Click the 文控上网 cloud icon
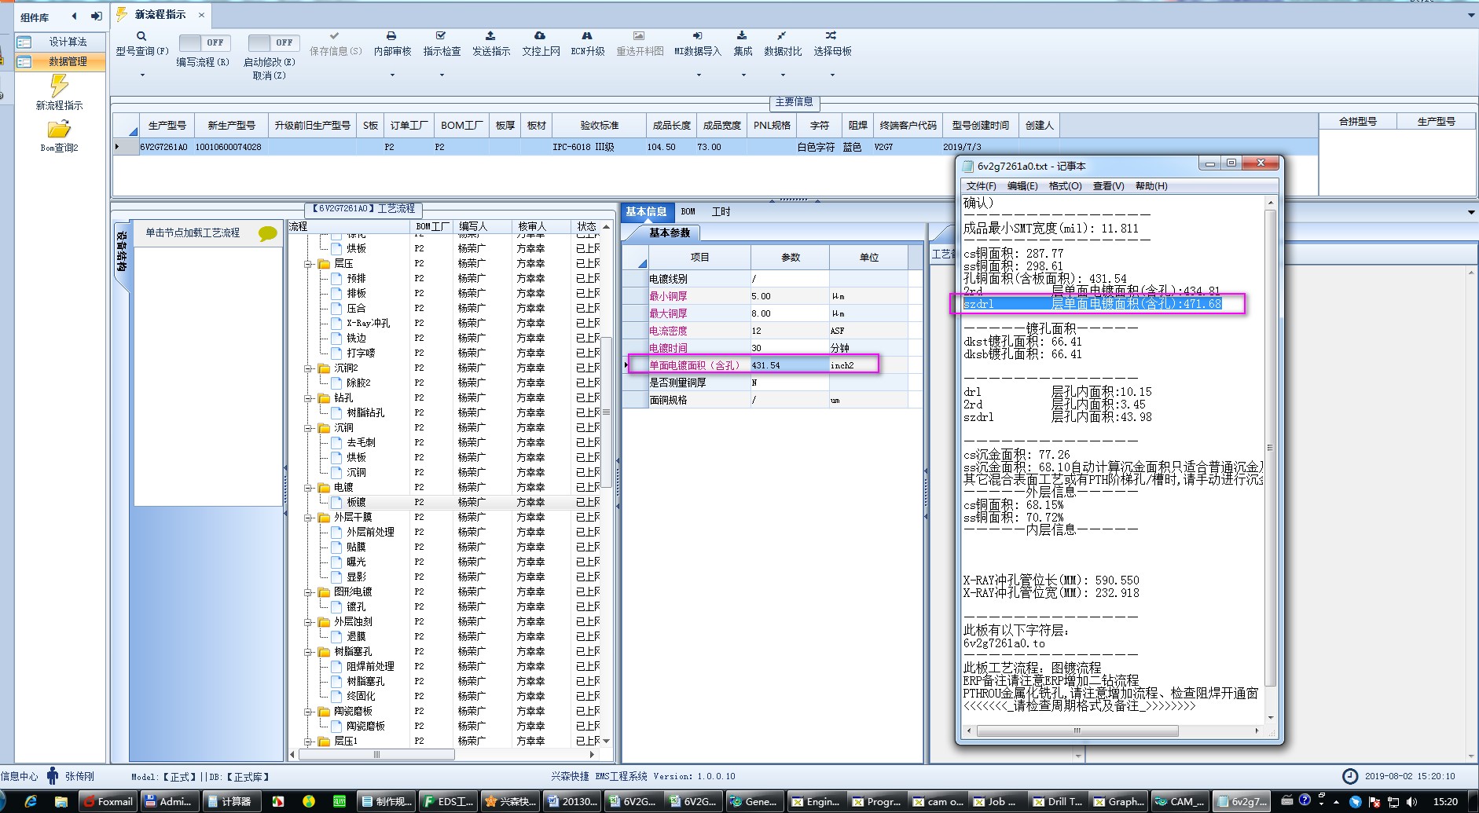The height and width of the screenshot is (813, 1479). (x=540, y=36)
